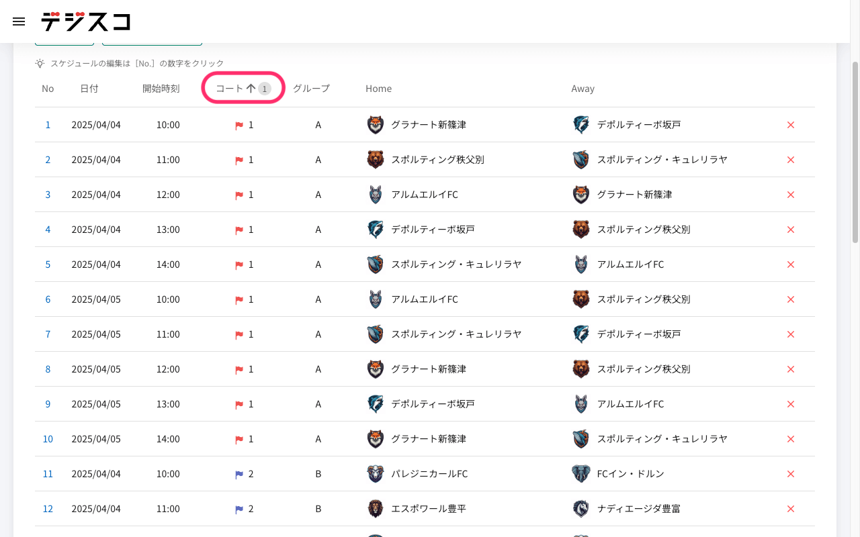This screenshot has width=860, height=537.
Task: Toggle the コート column sort arrow
Action: tap(251, 89)
